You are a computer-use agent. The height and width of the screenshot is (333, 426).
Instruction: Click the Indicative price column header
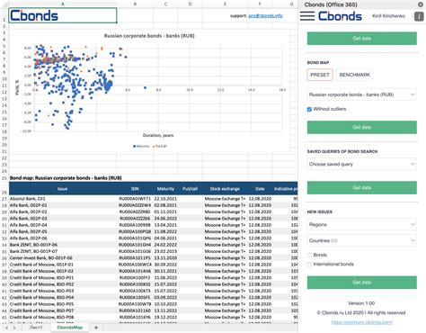(285, 189)
